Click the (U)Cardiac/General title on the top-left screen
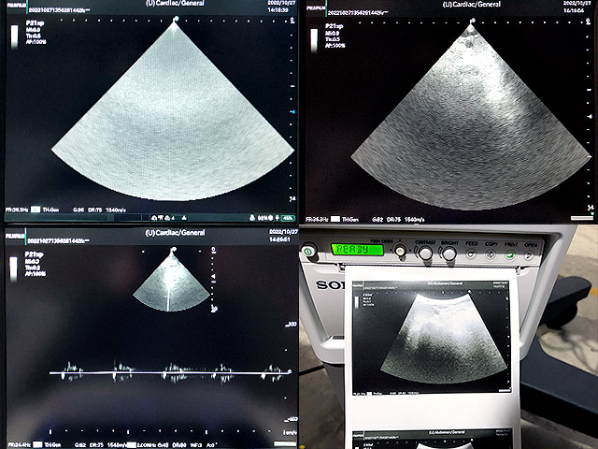The image size is (598, 449). pyautogui.click(x=176, y=3)
